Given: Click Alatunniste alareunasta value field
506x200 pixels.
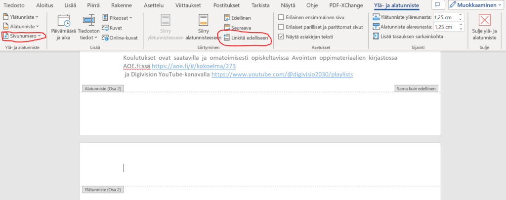Looking at the screenshot, I should click(445, 27).
